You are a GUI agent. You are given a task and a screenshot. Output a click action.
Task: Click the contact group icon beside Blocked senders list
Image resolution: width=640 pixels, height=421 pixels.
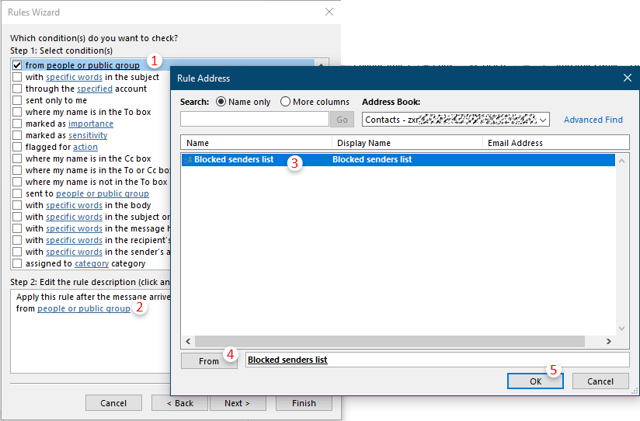click(x=189, y=160)
